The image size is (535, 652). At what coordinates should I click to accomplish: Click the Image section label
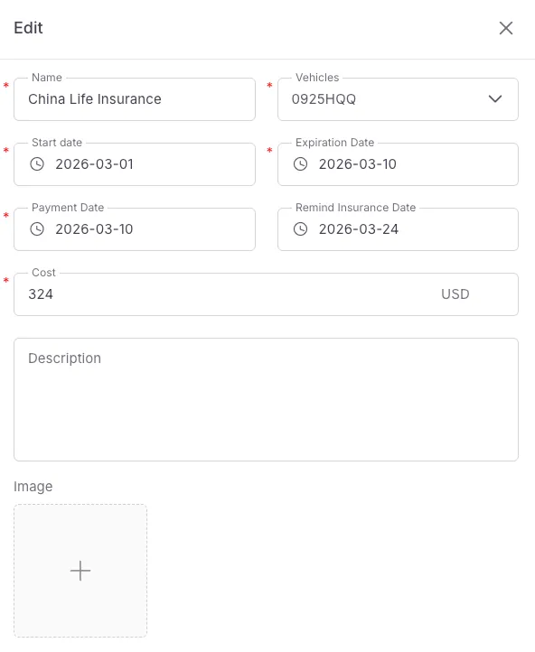tap(33, 487)
